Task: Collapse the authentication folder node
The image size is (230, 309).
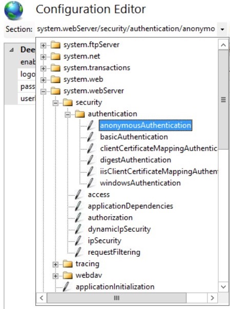Action: [68, 114]
